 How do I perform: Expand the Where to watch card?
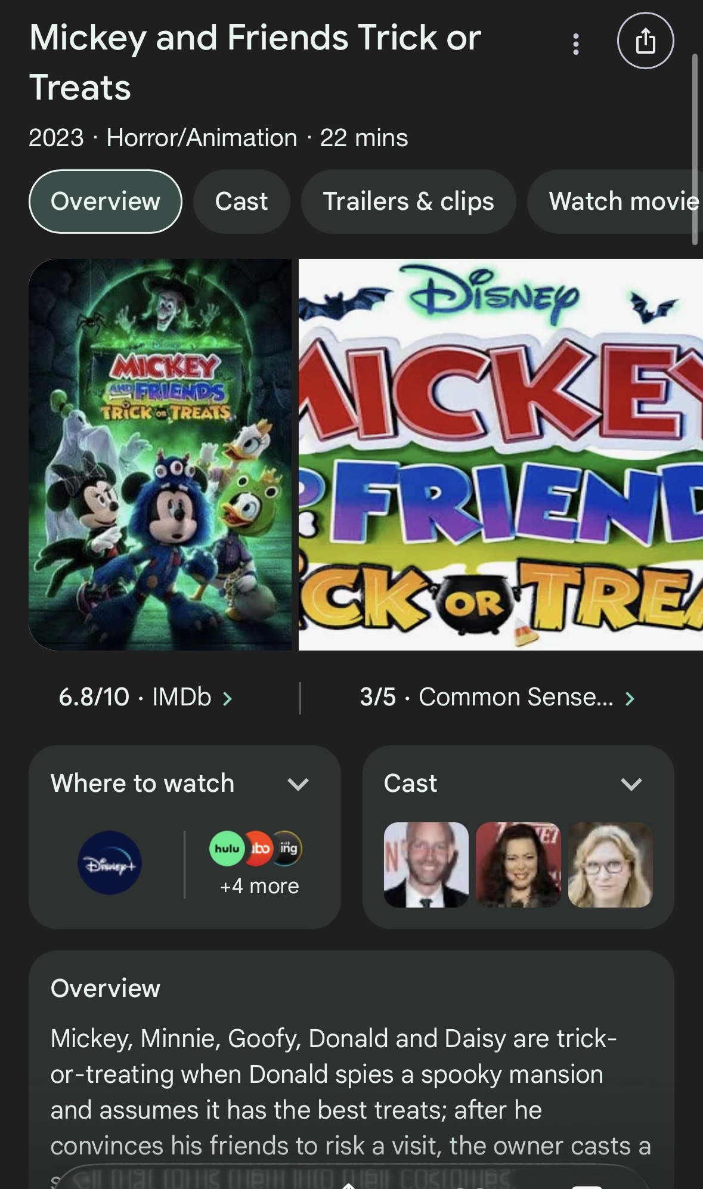click(298, 784)
